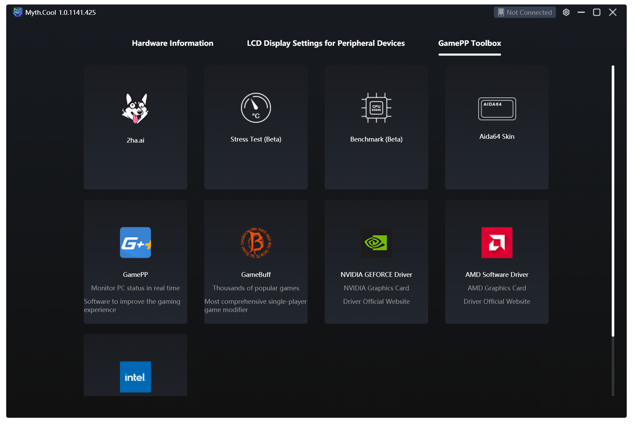Open the blue Intel logo tile

[135, 377]
